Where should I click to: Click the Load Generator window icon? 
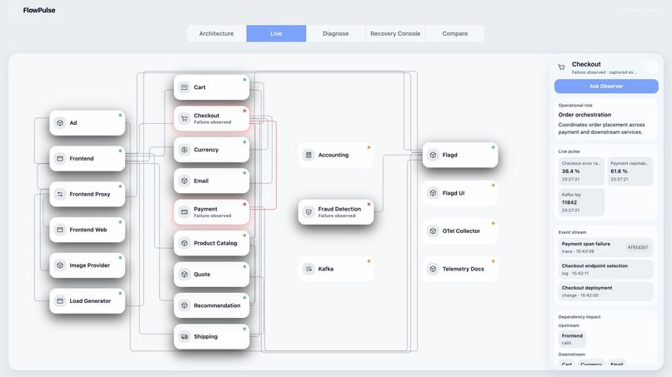point(60,300)
